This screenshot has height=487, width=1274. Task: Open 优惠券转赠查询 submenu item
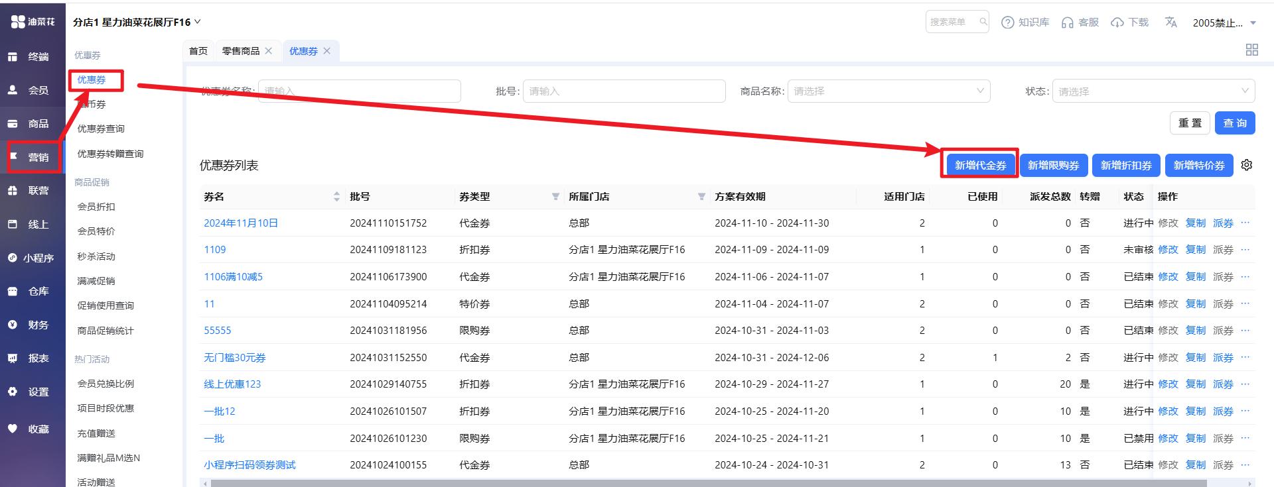[x=110, y=154]
